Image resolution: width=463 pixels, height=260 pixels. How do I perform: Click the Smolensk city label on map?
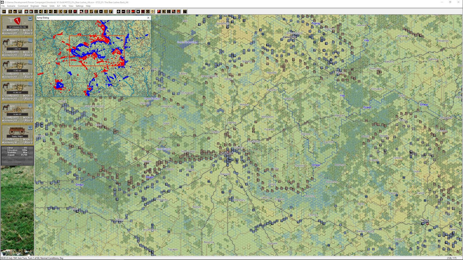(x=227, y=153)
